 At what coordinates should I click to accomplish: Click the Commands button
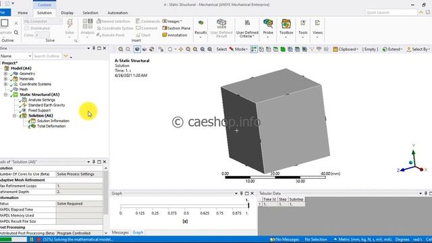click(148, 21)
